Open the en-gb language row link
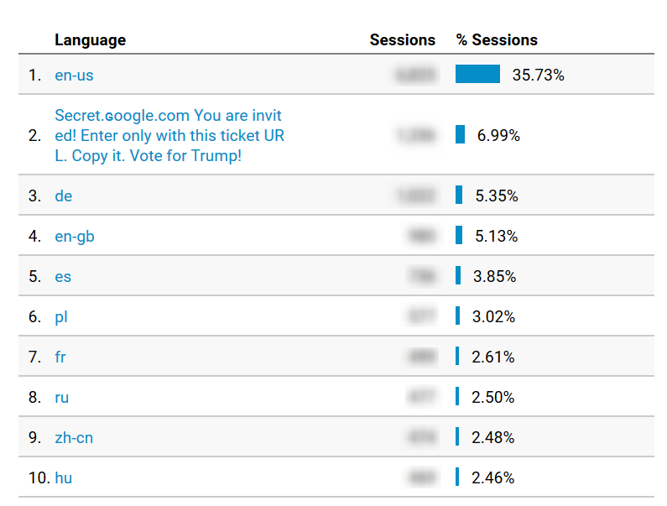Screen dimensions: 667x506 pos(75,236)
